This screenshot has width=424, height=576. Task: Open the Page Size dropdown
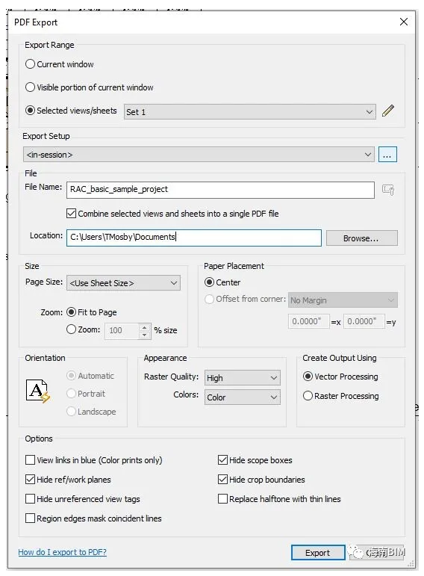[x=123, y=283]
